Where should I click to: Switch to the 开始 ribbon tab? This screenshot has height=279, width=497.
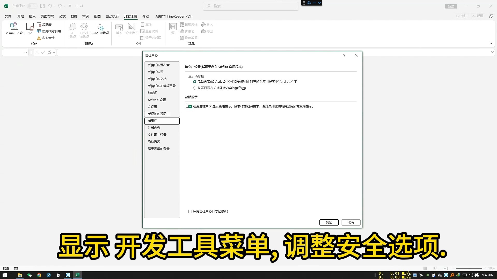20,16
